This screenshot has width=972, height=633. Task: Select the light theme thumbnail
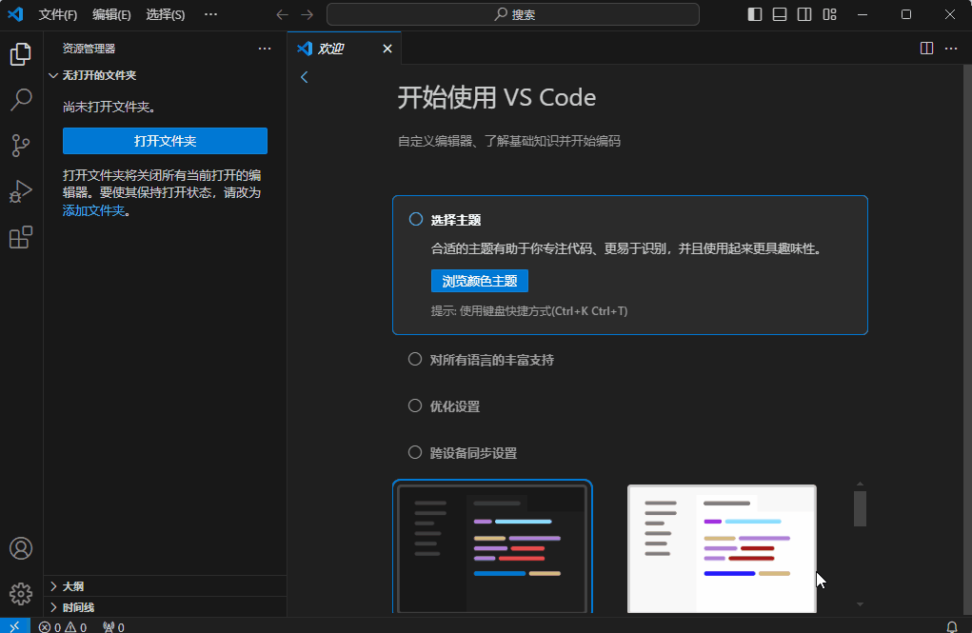721,548
